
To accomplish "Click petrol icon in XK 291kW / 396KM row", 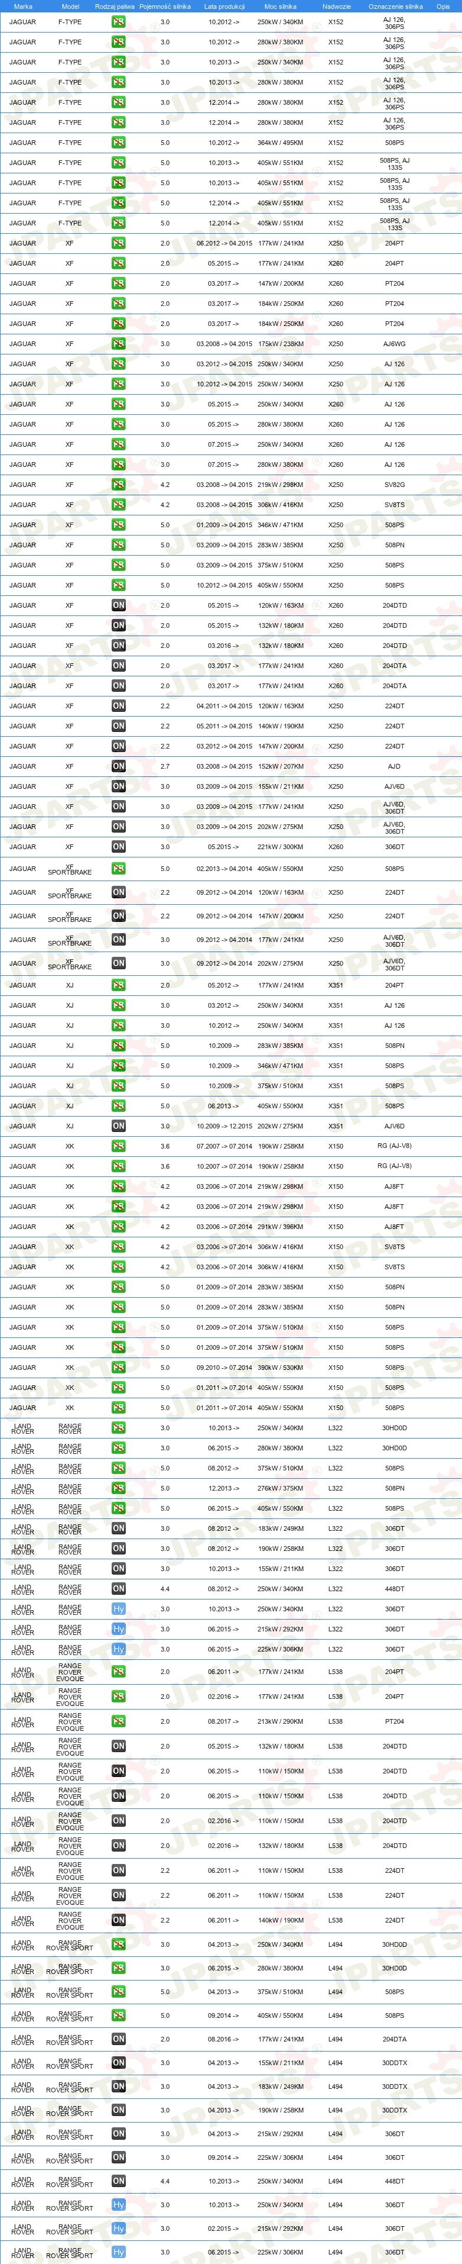I will click(x=118, y=1227).
